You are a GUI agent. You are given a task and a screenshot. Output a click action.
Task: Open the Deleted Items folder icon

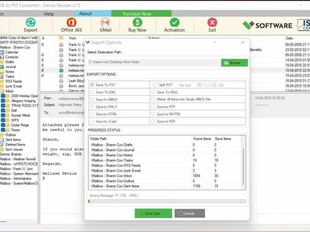[2, 145]
